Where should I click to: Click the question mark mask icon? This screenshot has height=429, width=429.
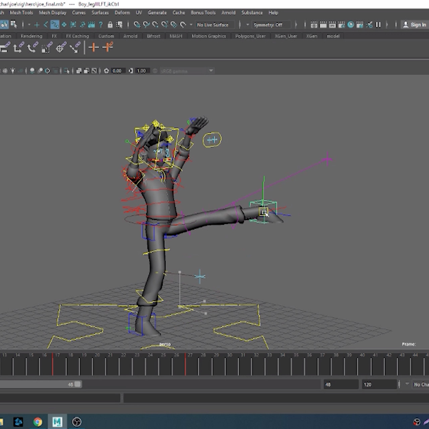101,24
